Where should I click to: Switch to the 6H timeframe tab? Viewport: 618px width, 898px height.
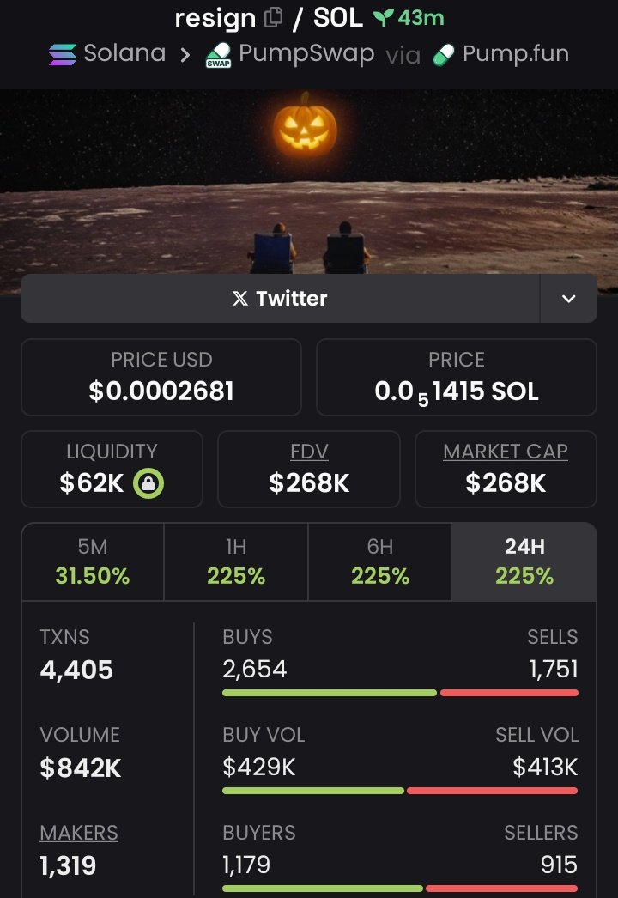pyautogui.click(x=379, y=561)
